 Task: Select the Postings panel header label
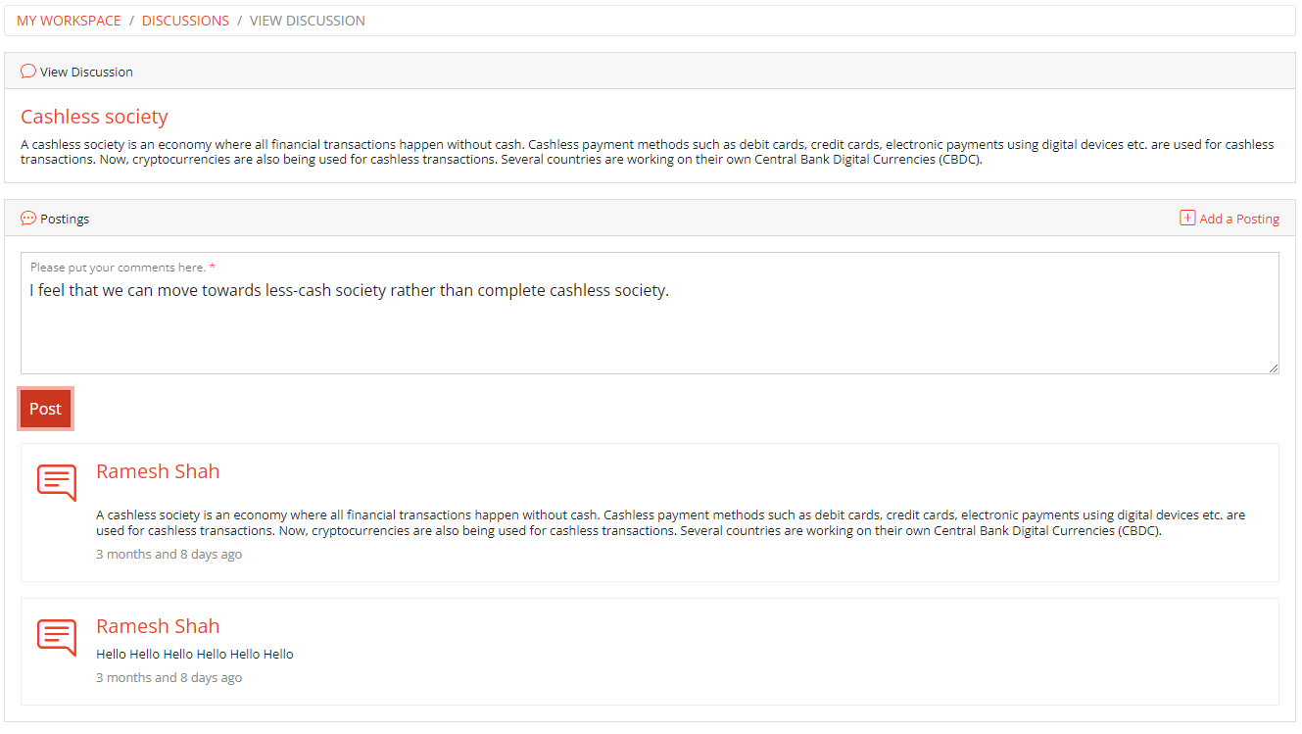(65, 219)
